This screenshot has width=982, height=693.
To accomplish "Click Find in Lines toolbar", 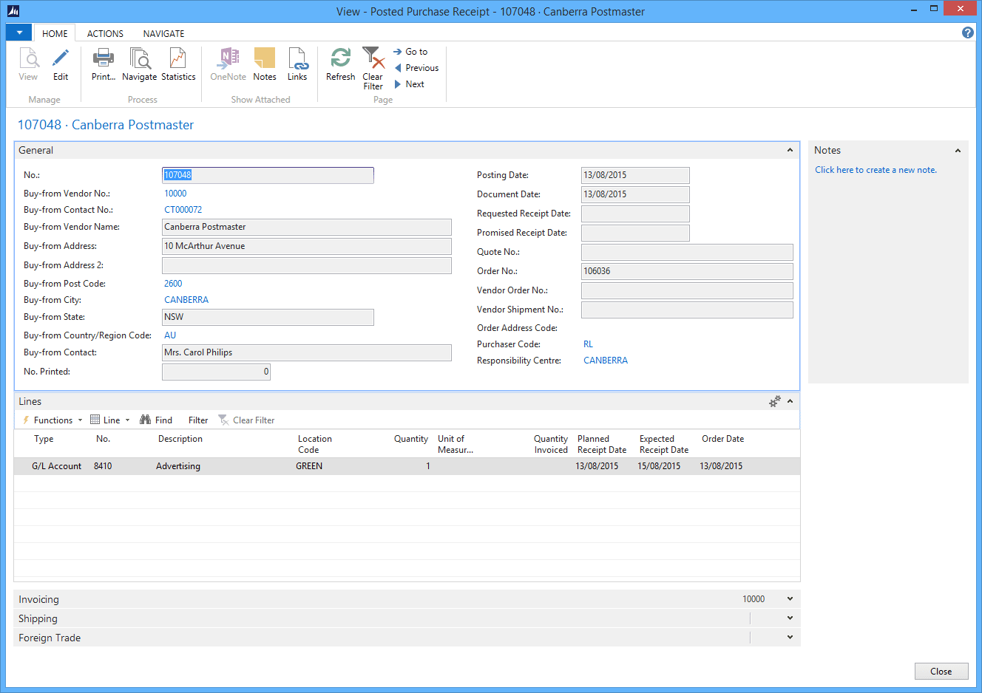I will click(156, 420).
